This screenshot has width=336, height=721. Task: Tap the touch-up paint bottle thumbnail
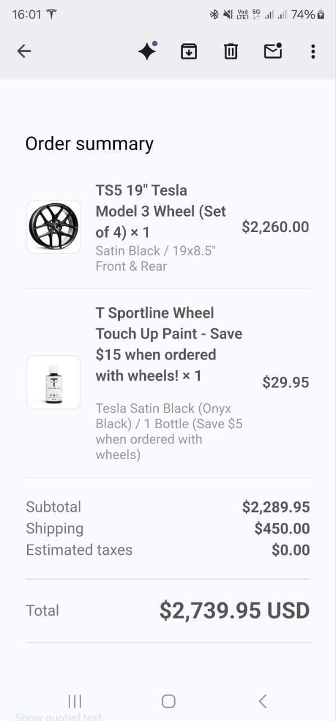tap(53, 382)
